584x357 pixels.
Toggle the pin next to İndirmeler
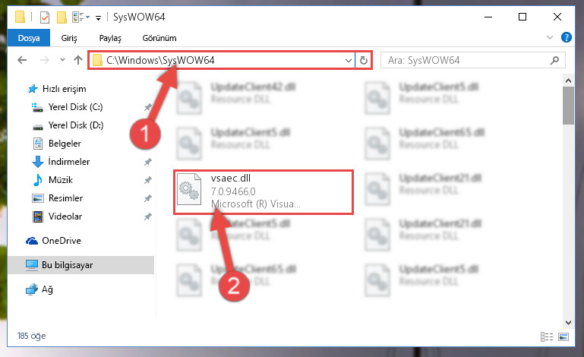pos(148,162)
